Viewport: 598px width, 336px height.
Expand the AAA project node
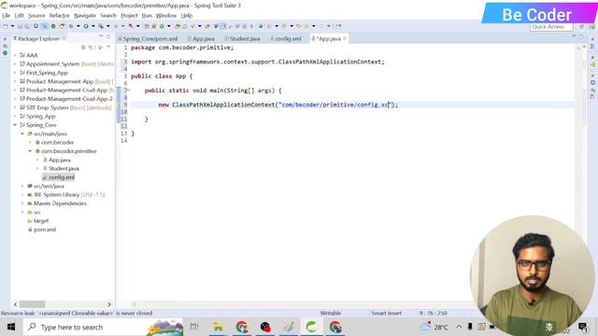[15, 55]
